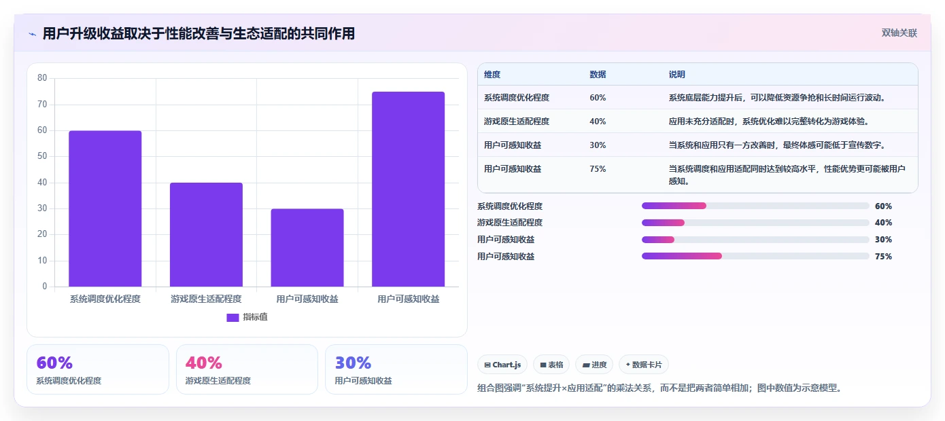945x421 pixels.
Task: Click the 80 label on the chart's y-axis
Action: (42, 78)
